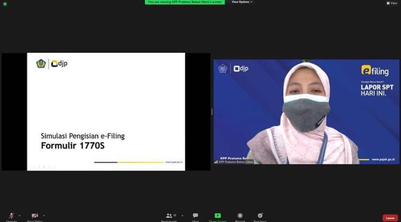Open the Participants panel
Screen dimensions: 401x222
170,216
